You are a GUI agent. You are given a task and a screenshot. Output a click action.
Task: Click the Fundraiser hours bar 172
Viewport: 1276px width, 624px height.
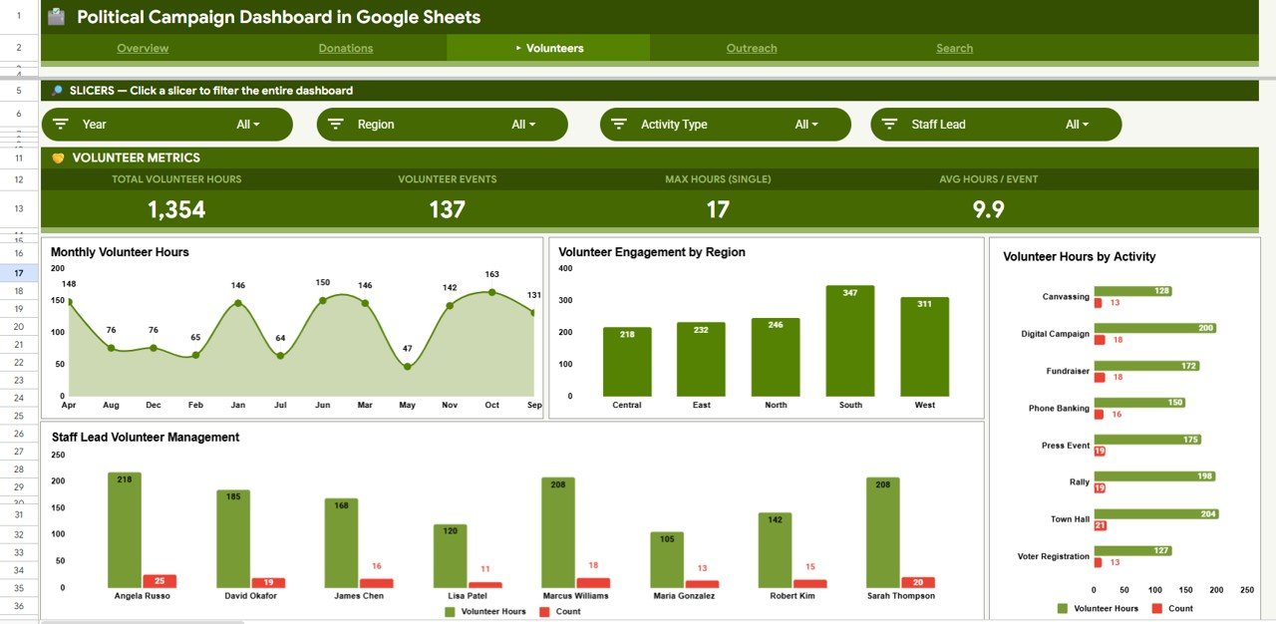(1146, 366)
